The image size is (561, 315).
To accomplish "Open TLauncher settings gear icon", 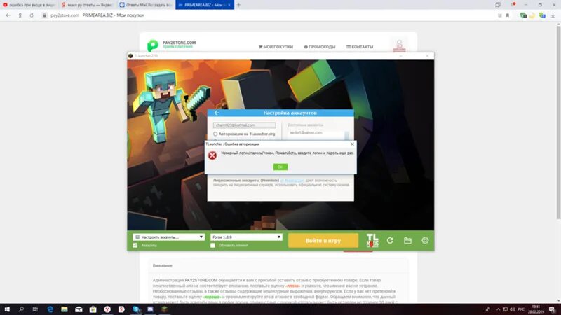I will [425, 240].
